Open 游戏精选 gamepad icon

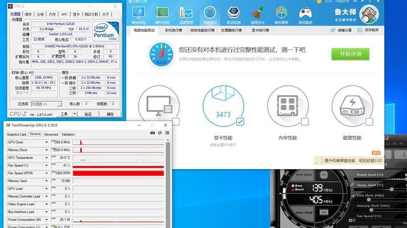pos(306,13)
